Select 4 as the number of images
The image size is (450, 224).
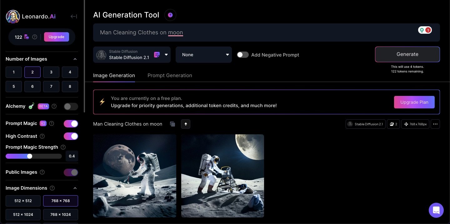click(70, 72)
